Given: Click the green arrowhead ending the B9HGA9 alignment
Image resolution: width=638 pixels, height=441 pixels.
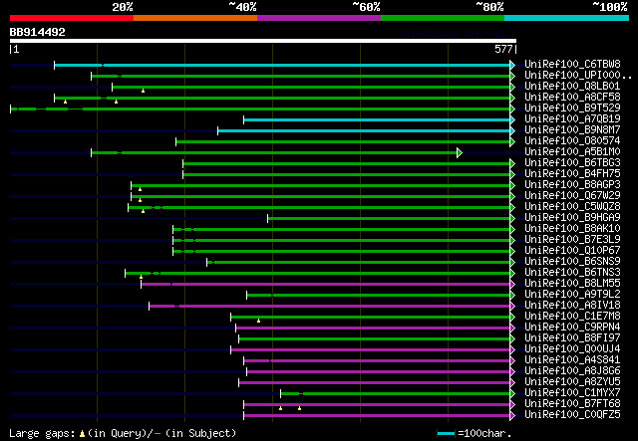Looking at the screenshot, I should (x=512, y=219).
